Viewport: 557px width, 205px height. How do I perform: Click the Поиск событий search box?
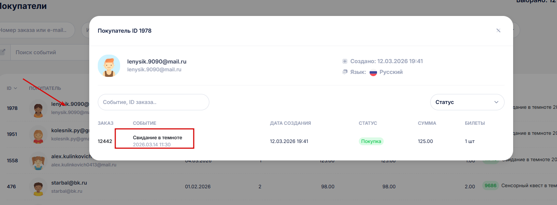tap(48, 53)
